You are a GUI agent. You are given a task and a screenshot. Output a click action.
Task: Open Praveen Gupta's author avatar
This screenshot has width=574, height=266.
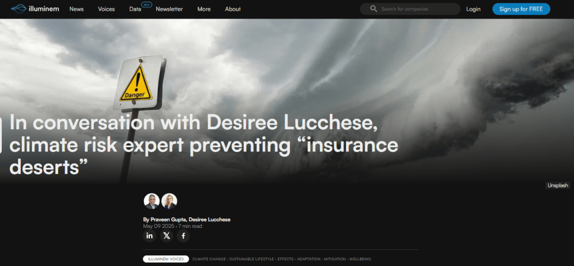point(152,201)
